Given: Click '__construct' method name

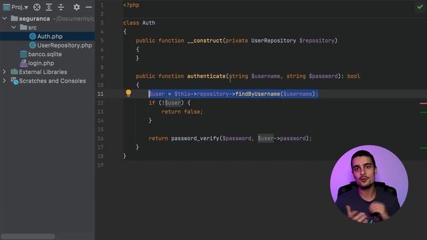Looking at the screenshot, I should click(205, 41).
